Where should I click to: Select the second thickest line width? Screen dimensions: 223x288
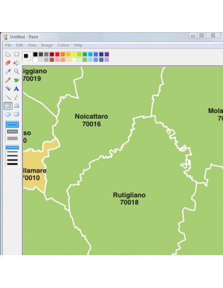12,160
